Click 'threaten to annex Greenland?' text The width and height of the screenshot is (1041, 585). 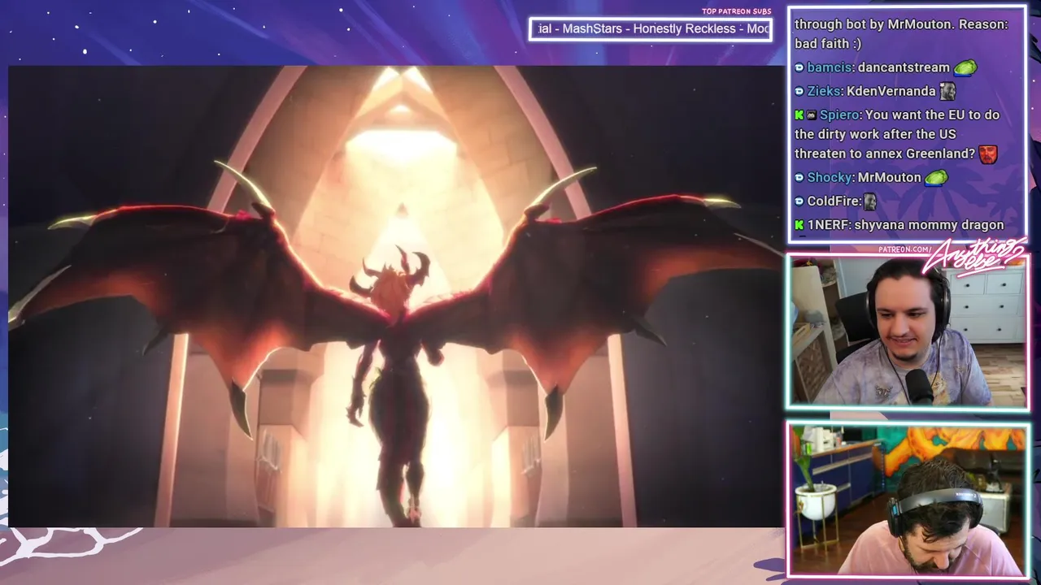pyautogui.click(x=885, y=154)
